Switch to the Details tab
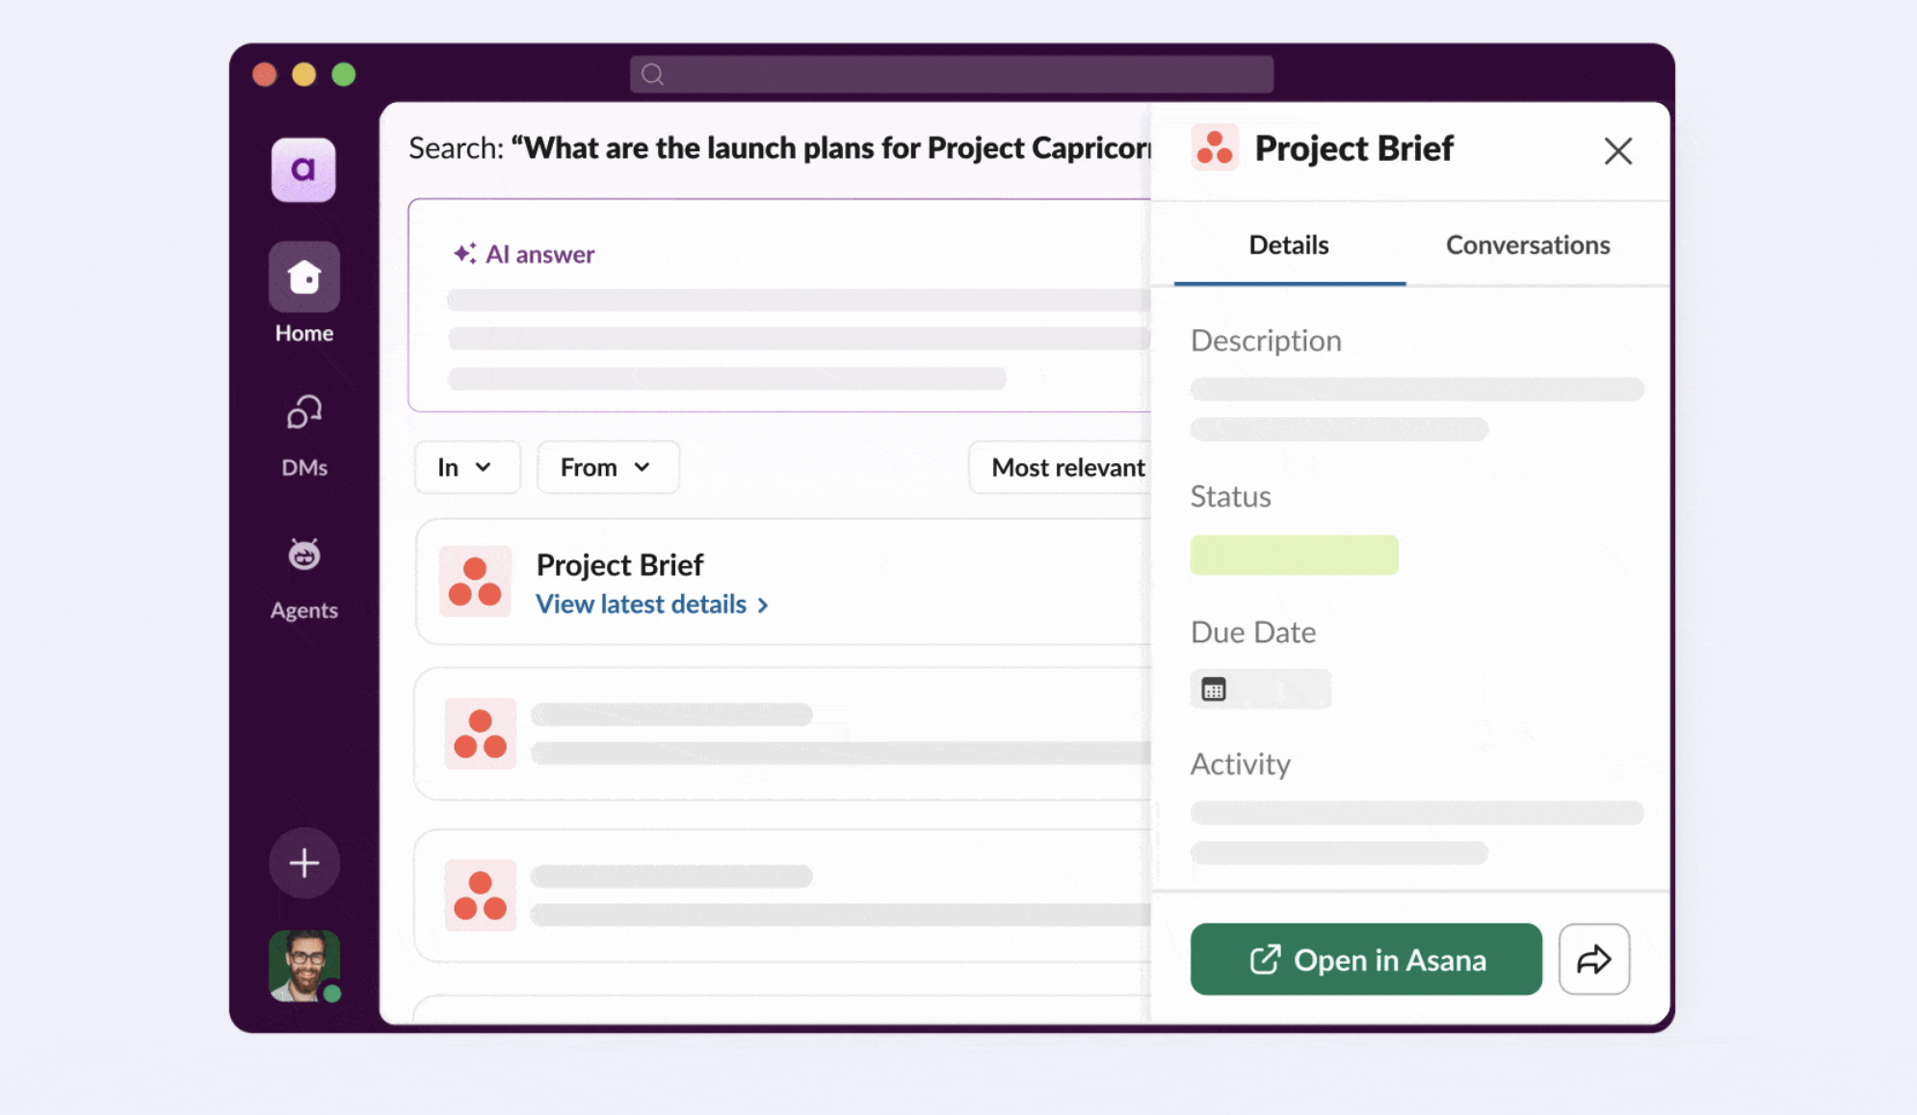 pos(1288,246)
